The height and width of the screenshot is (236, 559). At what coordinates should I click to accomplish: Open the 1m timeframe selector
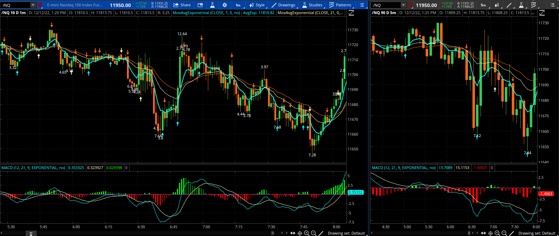point(238,5)
